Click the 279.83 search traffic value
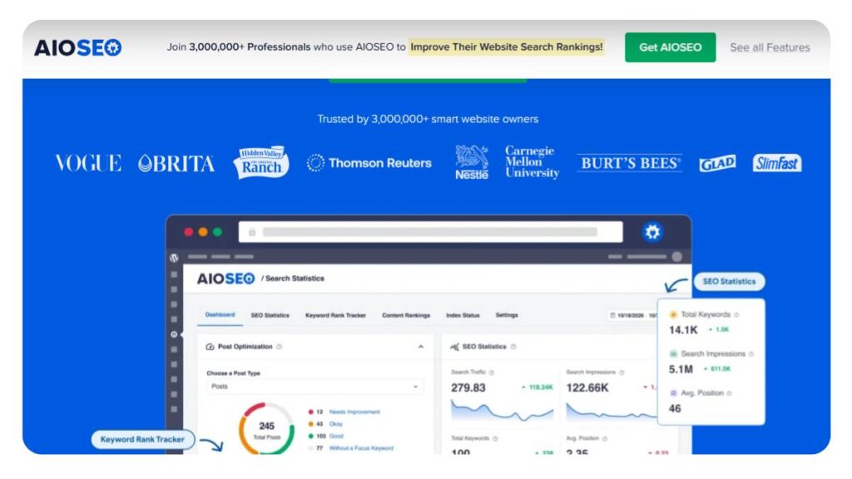This screenshot has width=852, height=479. click(468, 388)
